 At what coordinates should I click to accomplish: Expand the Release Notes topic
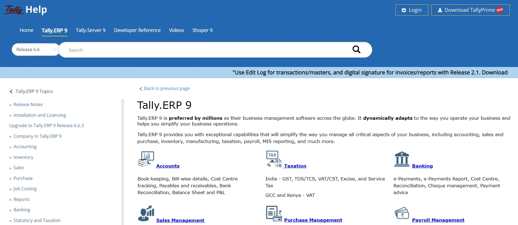(x=10, y=105)
